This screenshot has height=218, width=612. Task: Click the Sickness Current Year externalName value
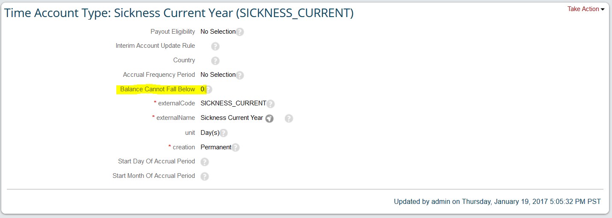(x=232, y=118)
